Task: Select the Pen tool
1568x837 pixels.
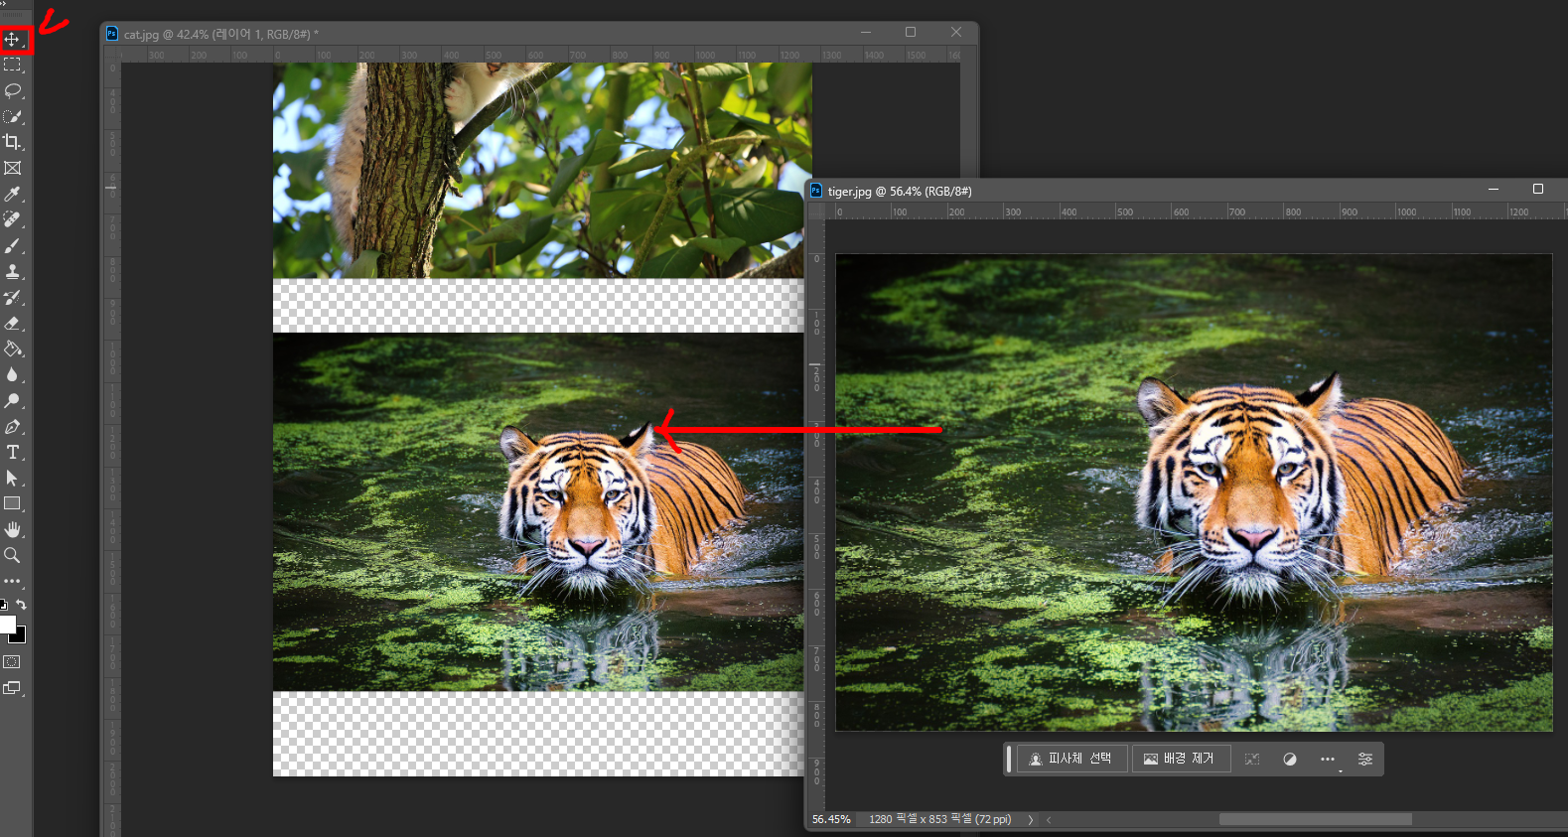Action: [13, 426]
